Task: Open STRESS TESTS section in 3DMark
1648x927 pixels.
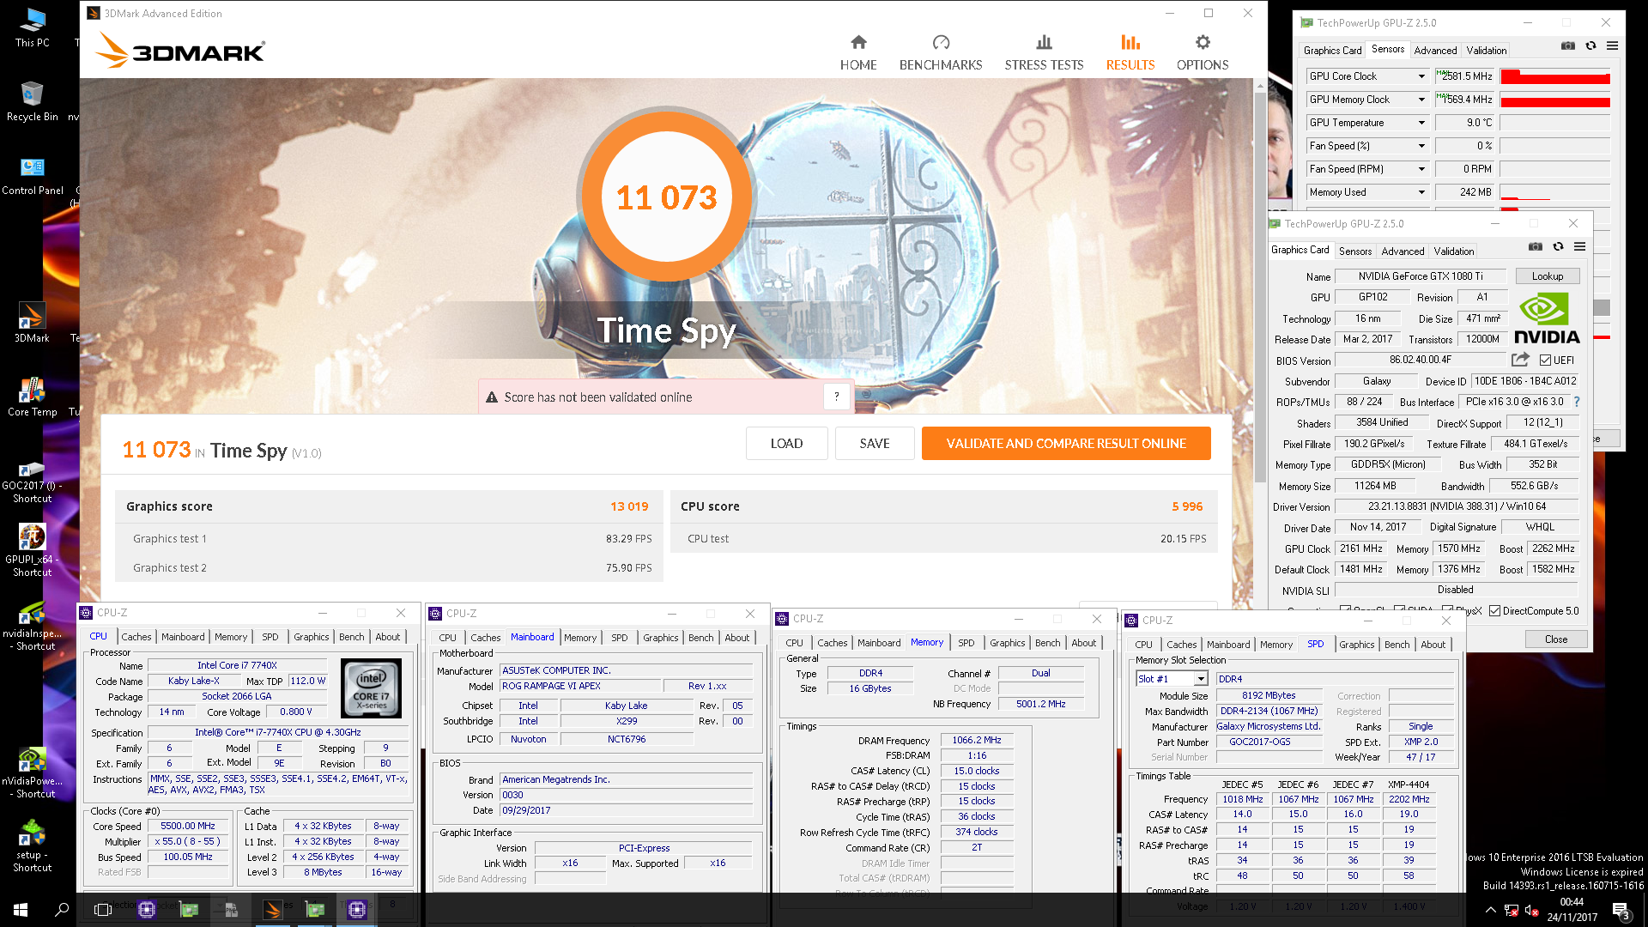Action: (1044, 53)
